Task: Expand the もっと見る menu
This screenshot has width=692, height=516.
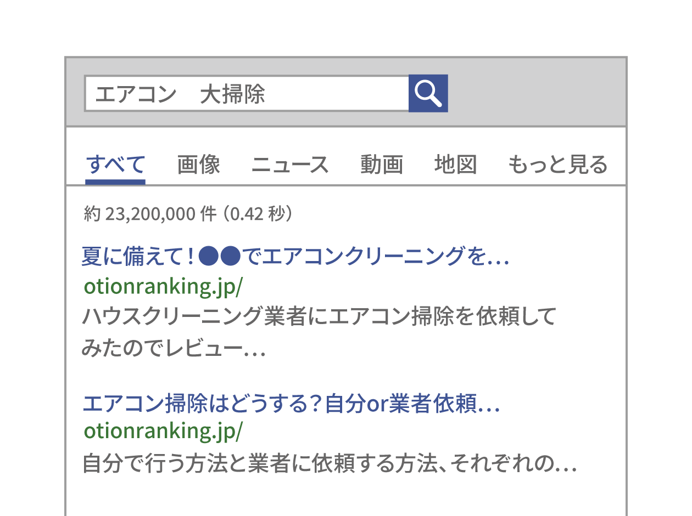Action: (557, 165)
